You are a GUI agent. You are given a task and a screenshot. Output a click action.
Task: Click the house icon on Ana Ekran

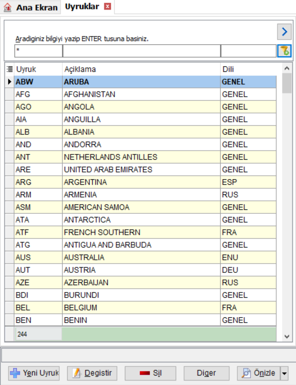8,7
